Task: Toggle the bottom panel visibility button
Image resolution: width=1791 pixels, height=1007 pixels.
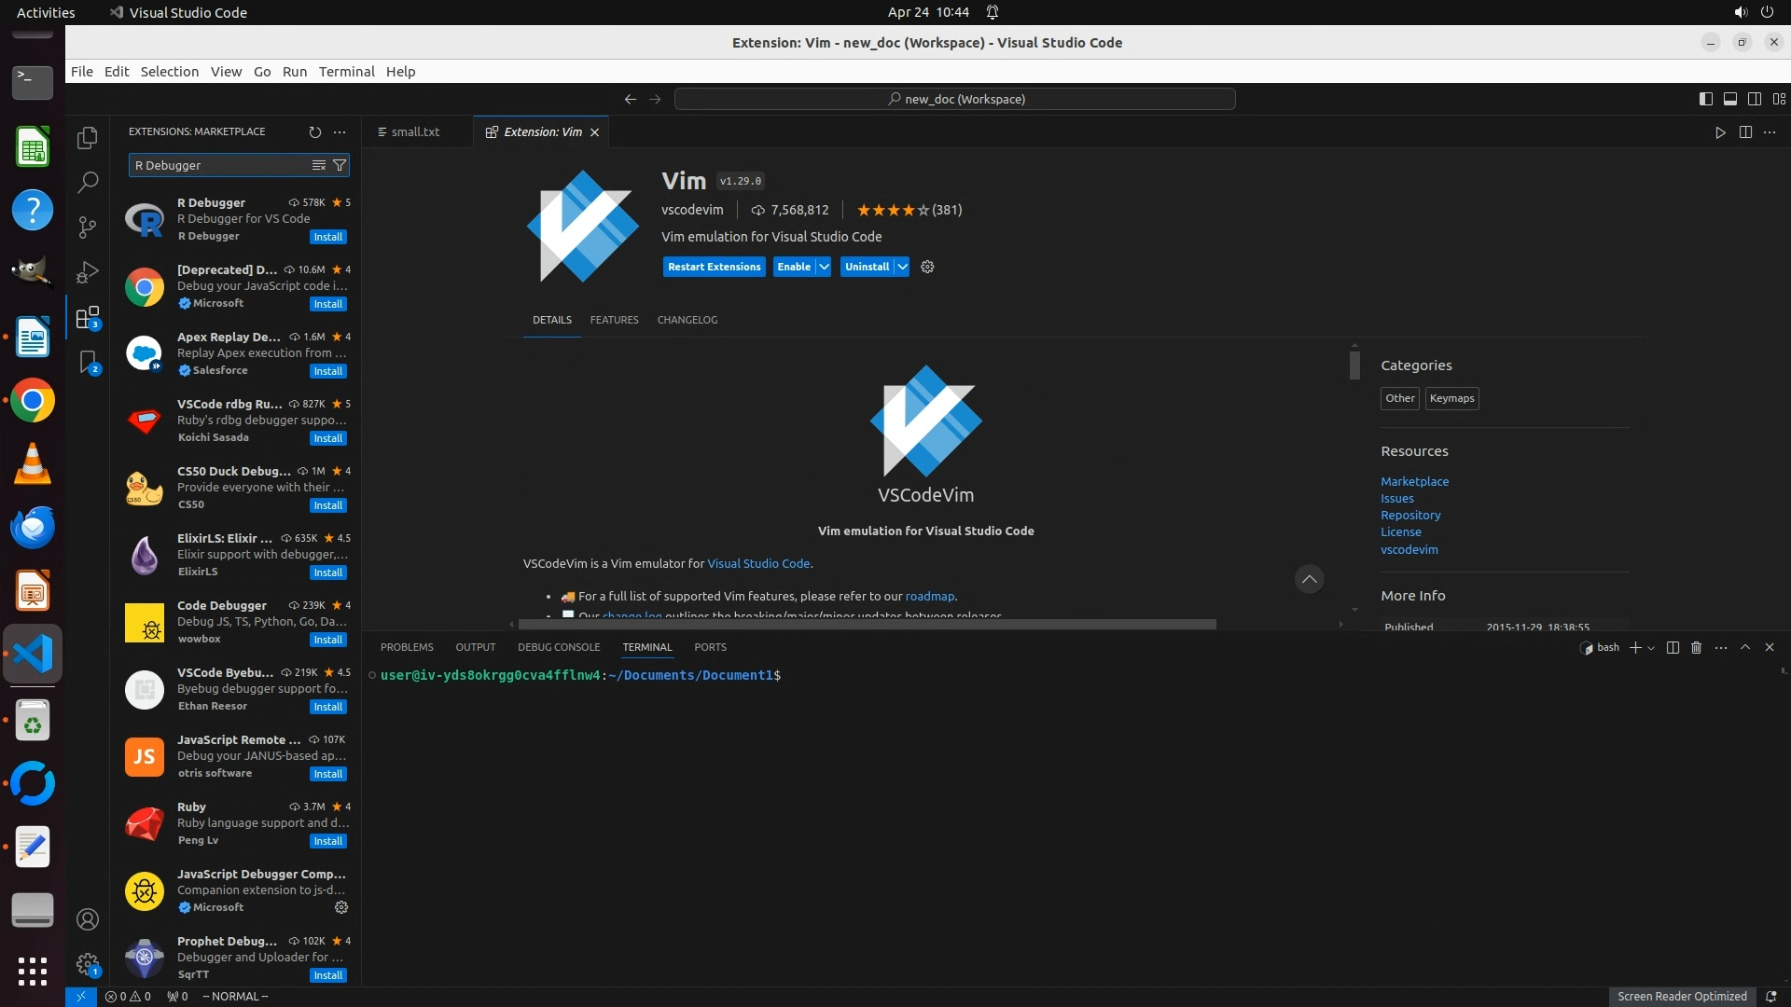Action: 1729,99
